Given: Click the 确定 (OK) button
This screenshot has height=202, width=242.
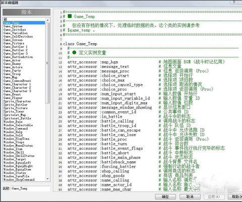Looking at the screenshot, I should click(x=165, y=196).
